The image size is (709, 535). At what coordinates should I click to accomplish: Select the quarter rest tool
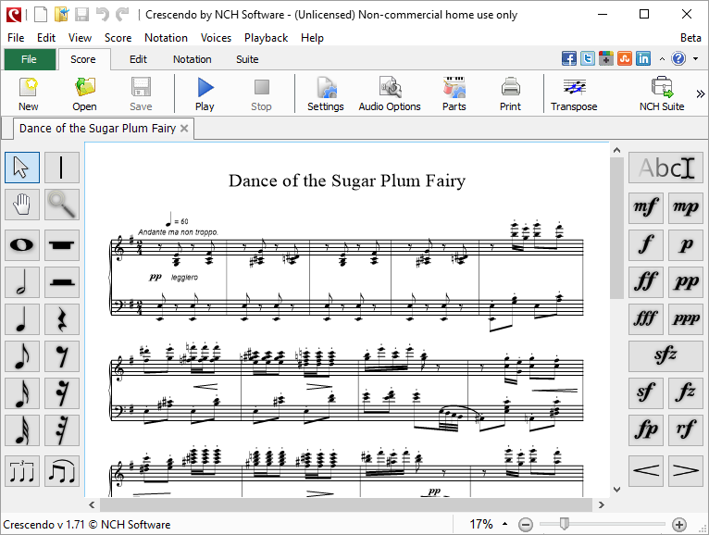click(x=62, y=319)
